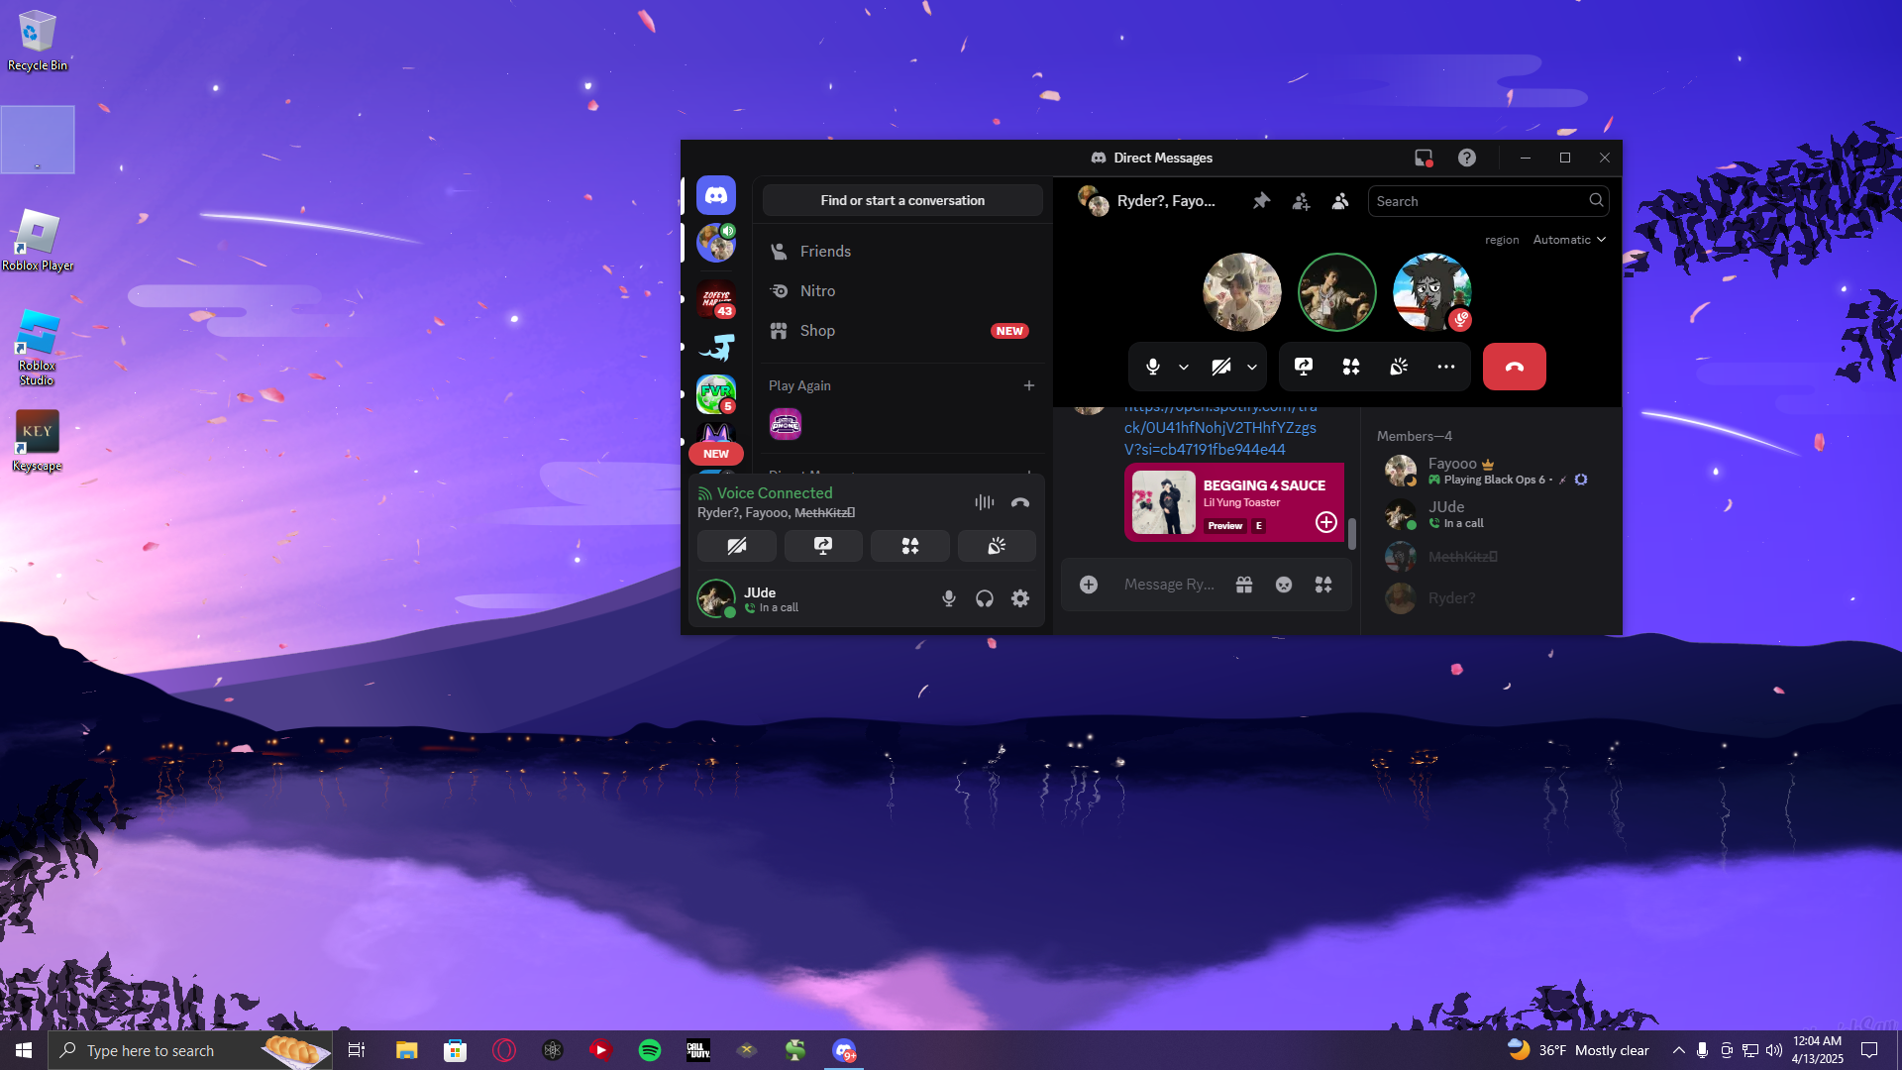Image resolution: width=1902 pixels, height=1070 pixels.
Task: Click the green-ringed speaking participant avatar
Action: 1337,292
